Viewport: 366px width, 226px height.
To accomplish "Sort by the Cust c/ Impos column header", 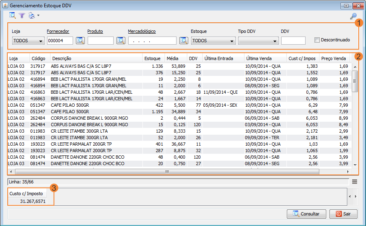I will pyautogui.click(x=303, y=58).
